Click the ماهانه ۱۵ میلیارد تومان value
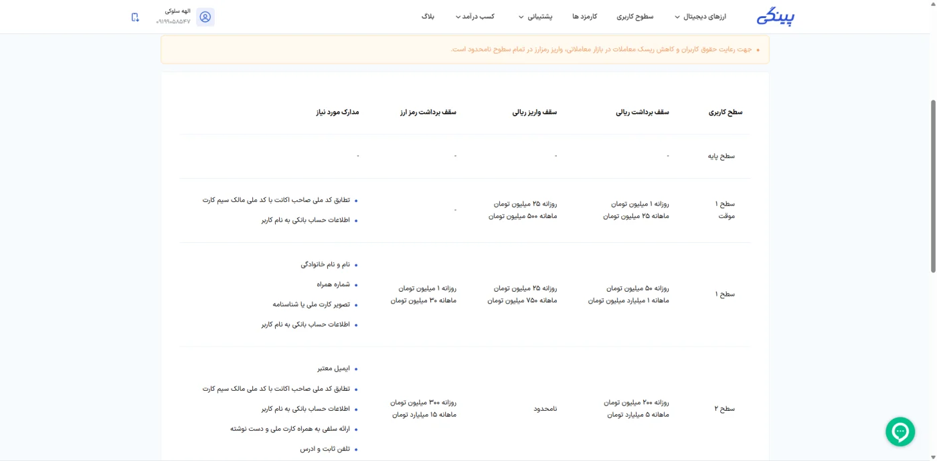The height and width of the screenshot is (461, 937). tap(424, 415)
